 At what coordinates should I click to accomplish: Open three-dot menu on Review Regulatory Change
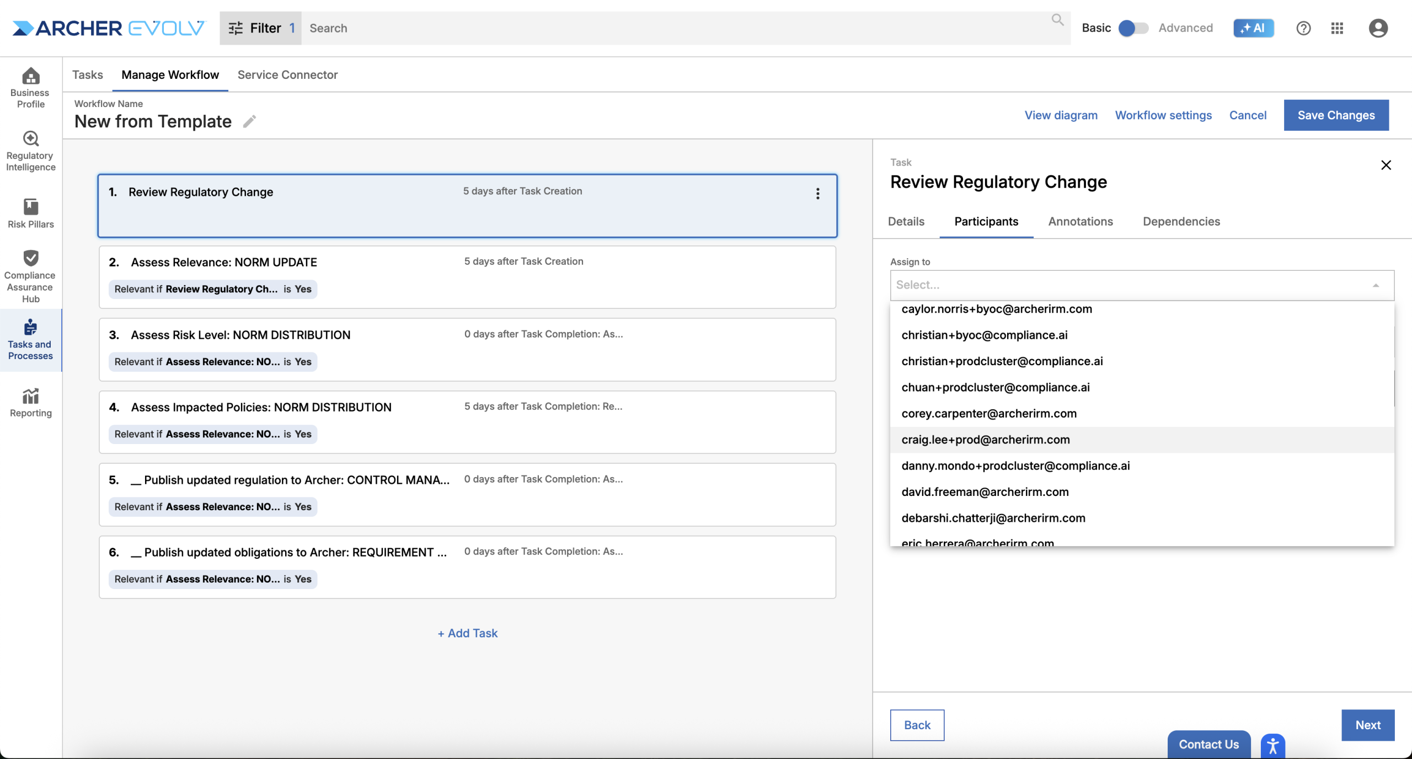click(817, 194)
